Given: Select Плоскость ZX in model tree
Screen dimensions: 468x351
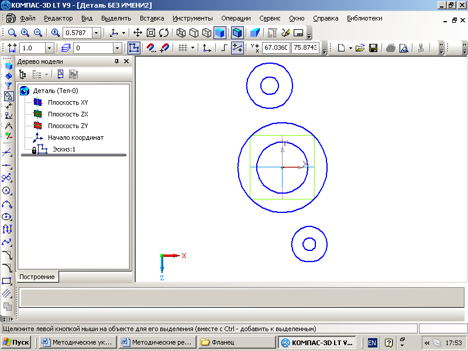Looking at the screenshot, I should 68,114.
